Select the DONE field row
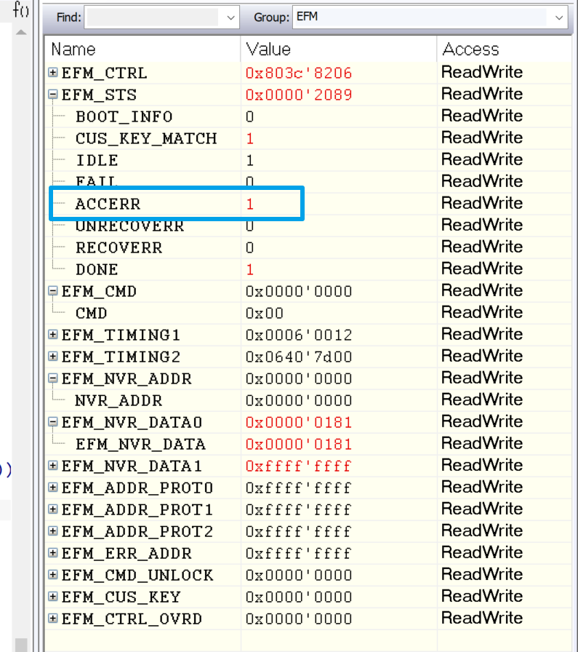The height and width of the screenshot is (652, 578). pos(308,269)
